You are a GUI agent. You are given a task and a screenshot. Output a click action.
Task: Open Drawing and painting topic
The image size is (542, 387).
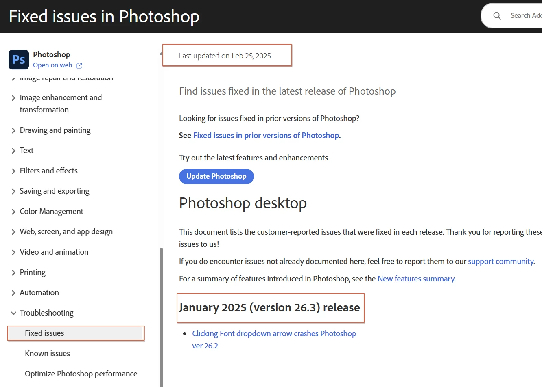(55, 130)
